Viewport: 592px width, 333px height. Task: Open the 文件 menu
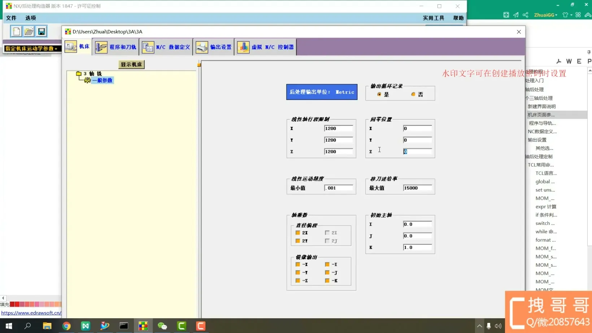(11, 18)
